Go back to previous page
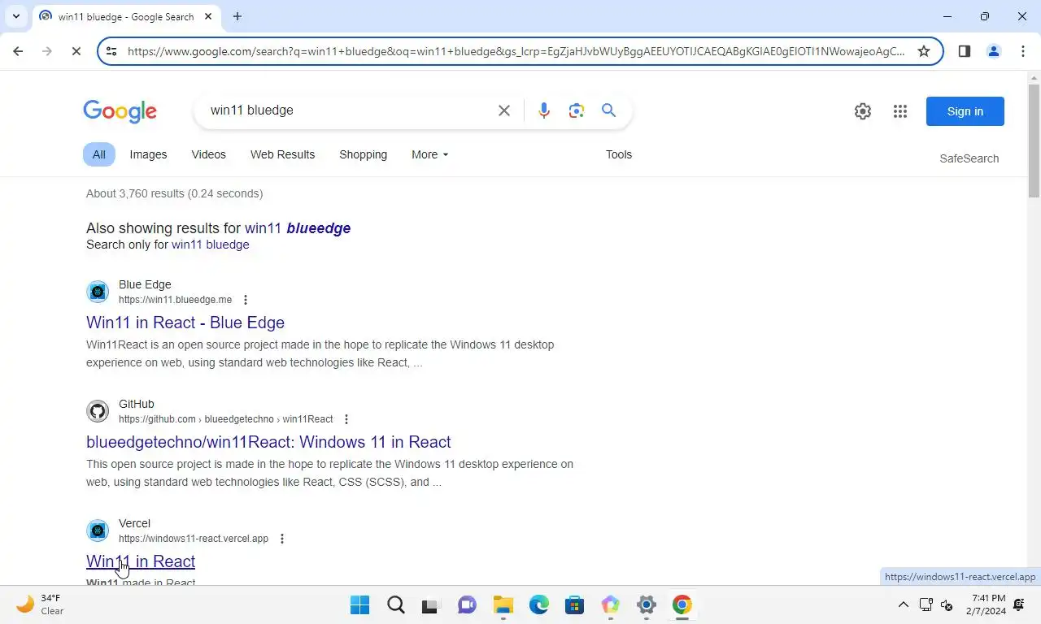 pos(18,51)
